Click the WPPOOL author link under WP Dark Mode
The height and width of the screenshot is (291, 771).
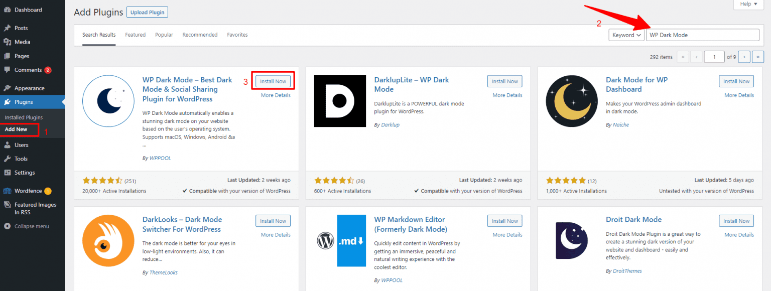[x=160, y=158]
